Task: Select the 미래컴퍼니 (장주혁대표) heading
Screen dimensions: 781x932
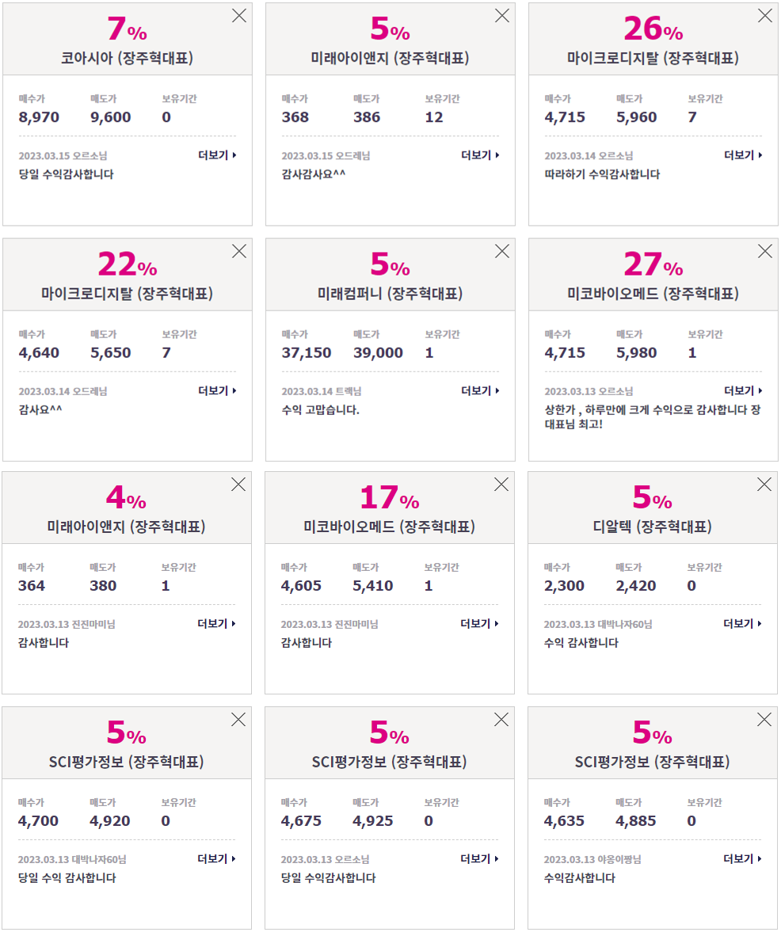Action: (390, 294)
